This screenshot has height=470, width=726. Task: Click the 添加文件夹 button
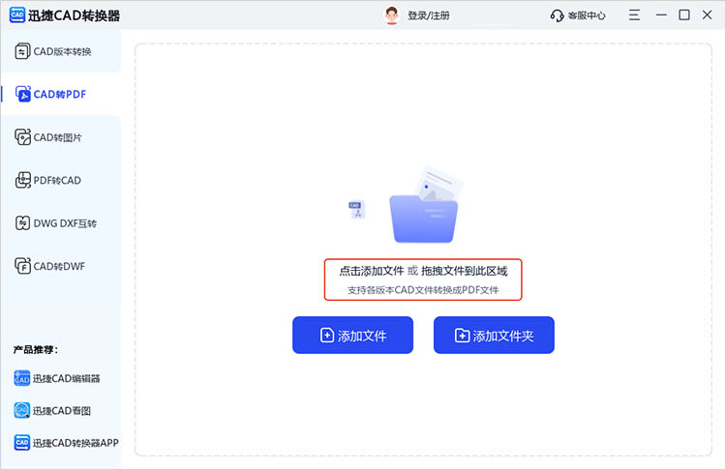tap(494, 335)
